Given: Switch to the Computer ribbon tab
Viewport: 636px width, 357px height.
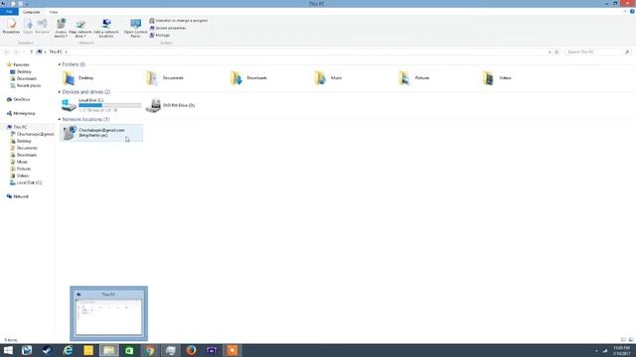Looking at the screenshot, I should pyautogui.click(x=31, y=12).
